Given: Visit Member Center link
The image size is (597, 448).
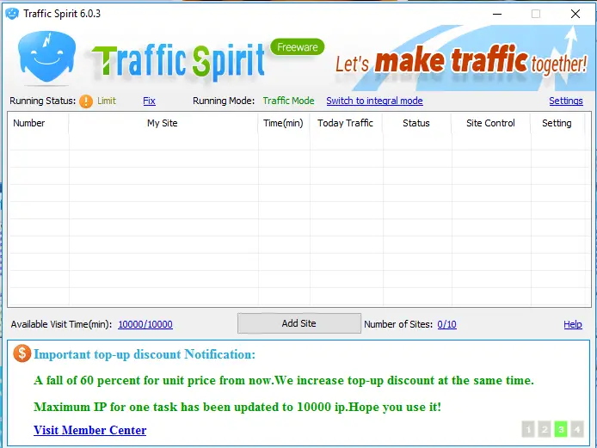Looking at the screenshot, I should click(89, 430).
